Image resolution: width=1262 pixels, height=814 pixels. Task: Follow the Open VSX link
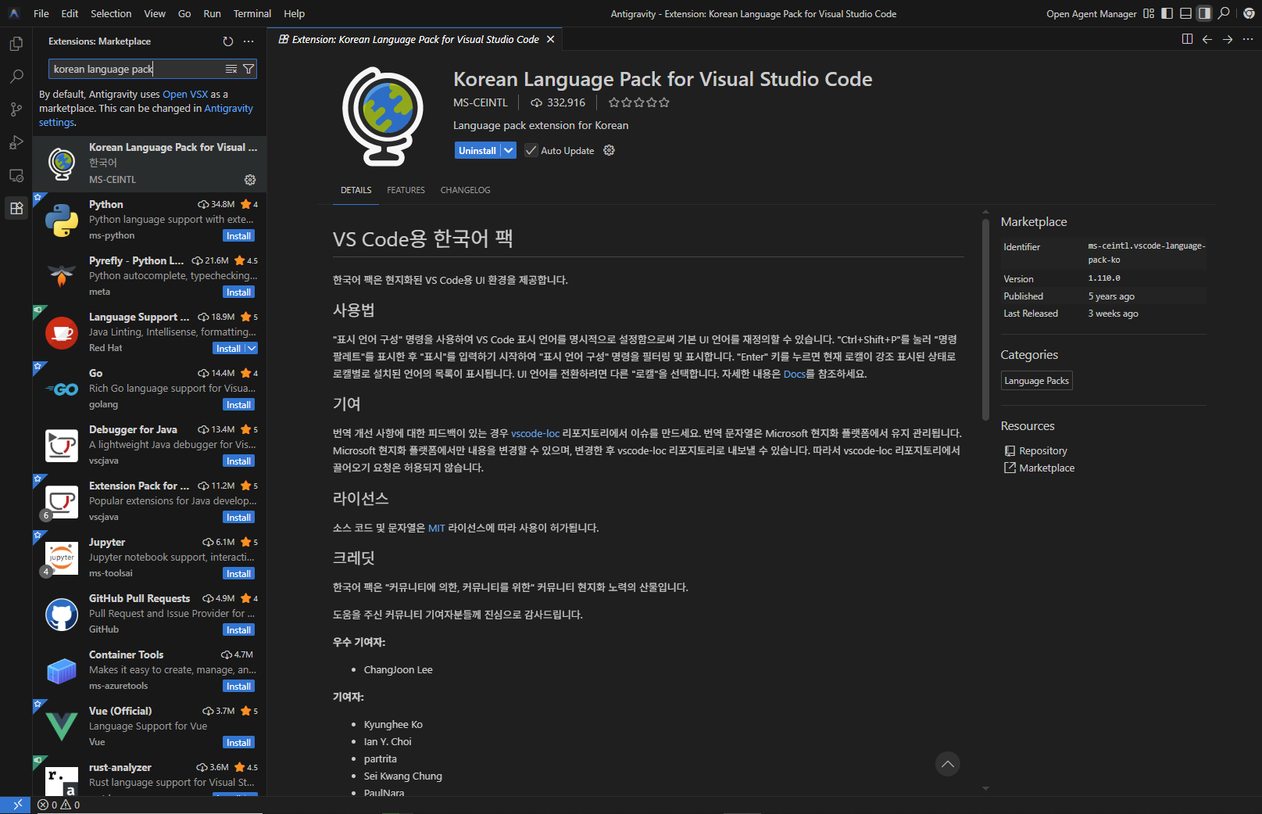click(x=185, y=95)
